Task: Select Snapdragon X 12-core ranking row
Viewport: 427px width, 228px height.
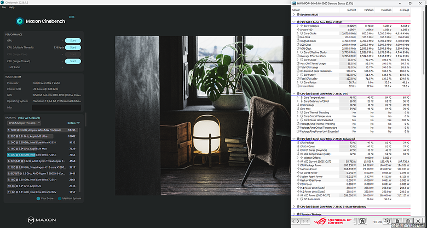Action: tap(43, 167)
